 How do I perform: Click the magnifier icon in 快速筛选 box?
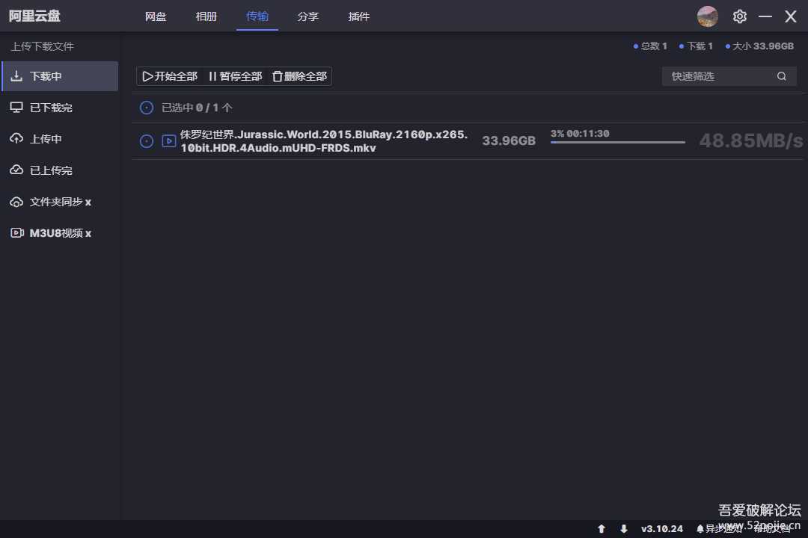781,76
